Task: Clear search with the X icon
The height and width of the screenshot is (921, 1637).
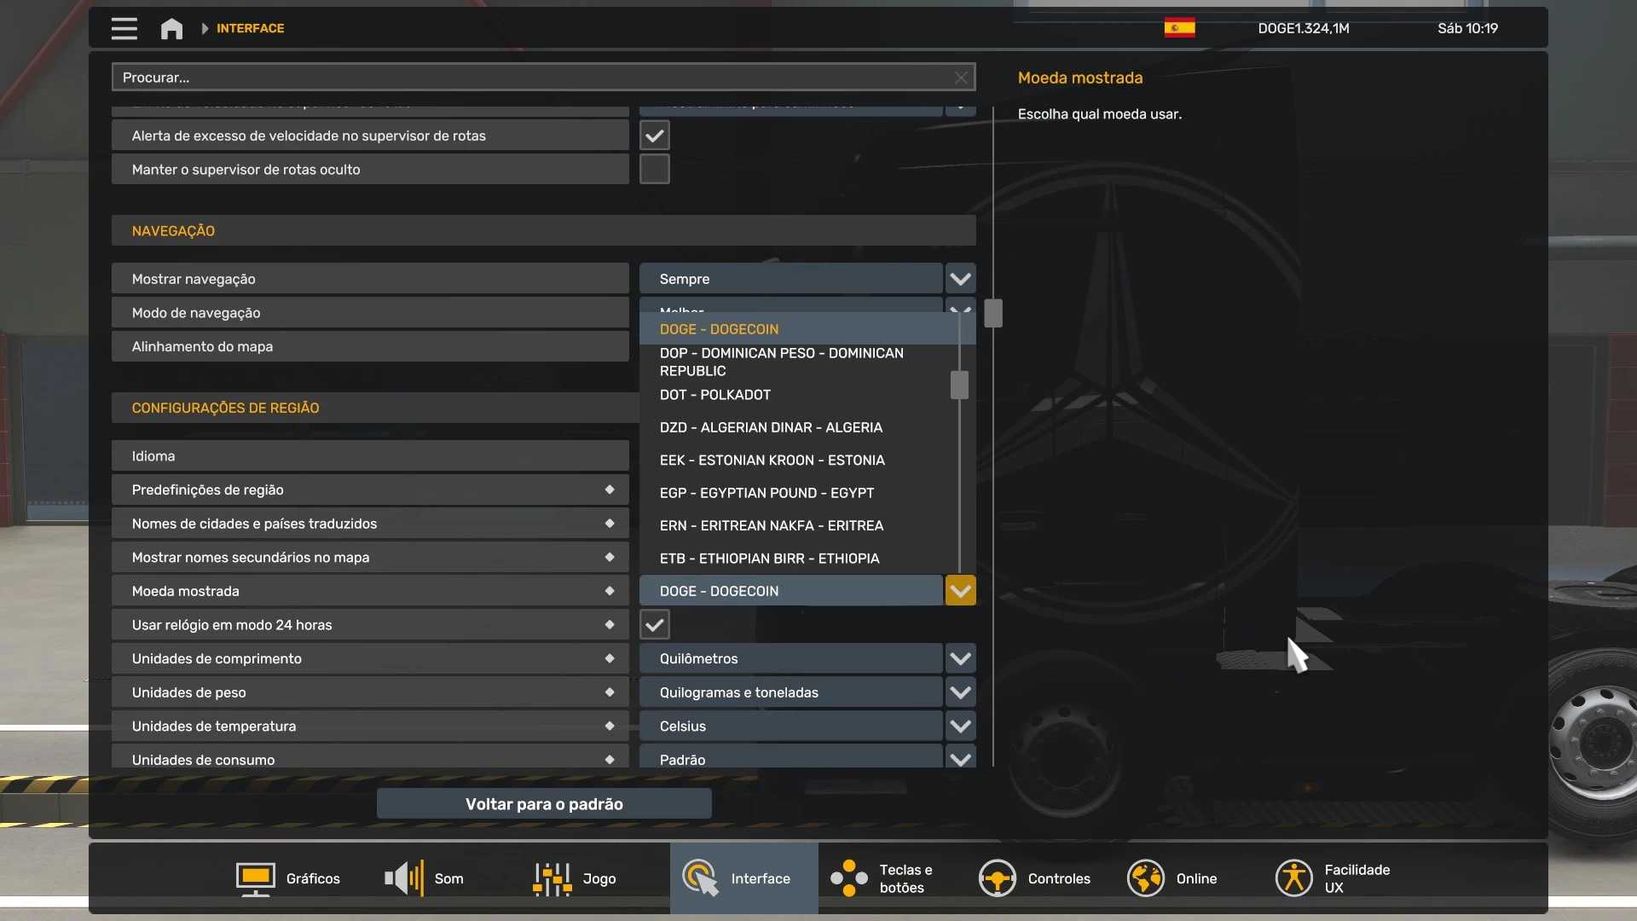Action: point(961,78)
